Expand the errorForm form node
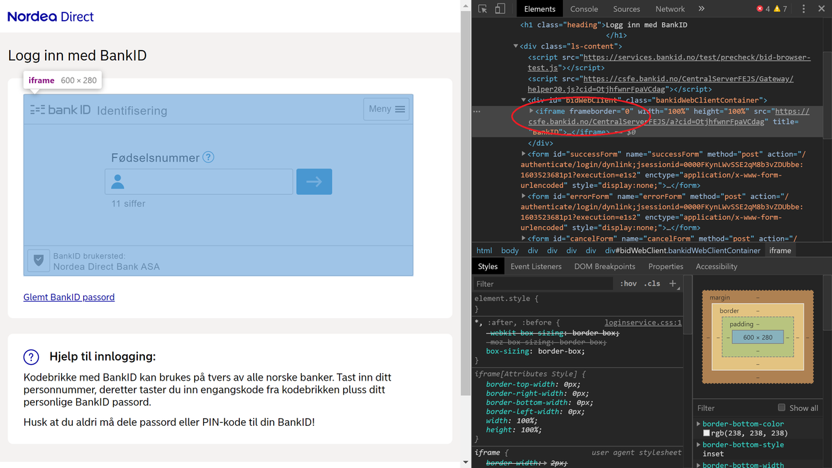The height and width of the screenshot is (468, 832). coord(524,196)
